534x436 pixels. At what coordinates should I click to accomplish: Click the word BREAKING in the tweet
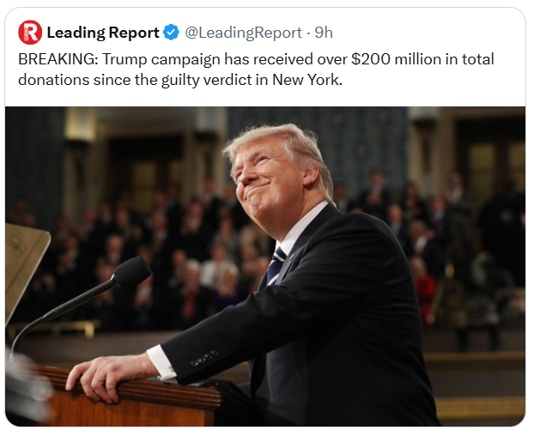pos(53,60)
